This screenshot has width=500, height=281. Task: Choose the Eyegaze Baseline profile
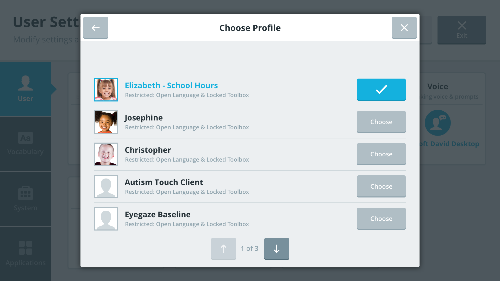[x=381, y=219]
